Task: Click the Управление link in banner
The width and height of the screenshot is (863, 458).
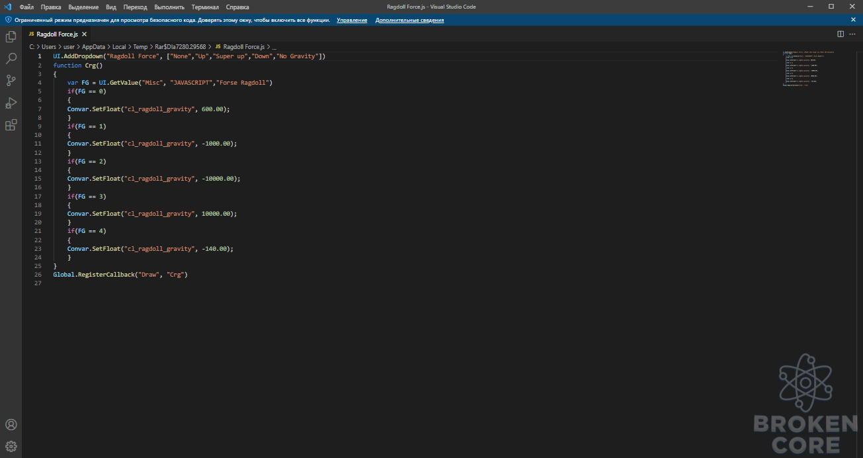Action: point(352,20)
